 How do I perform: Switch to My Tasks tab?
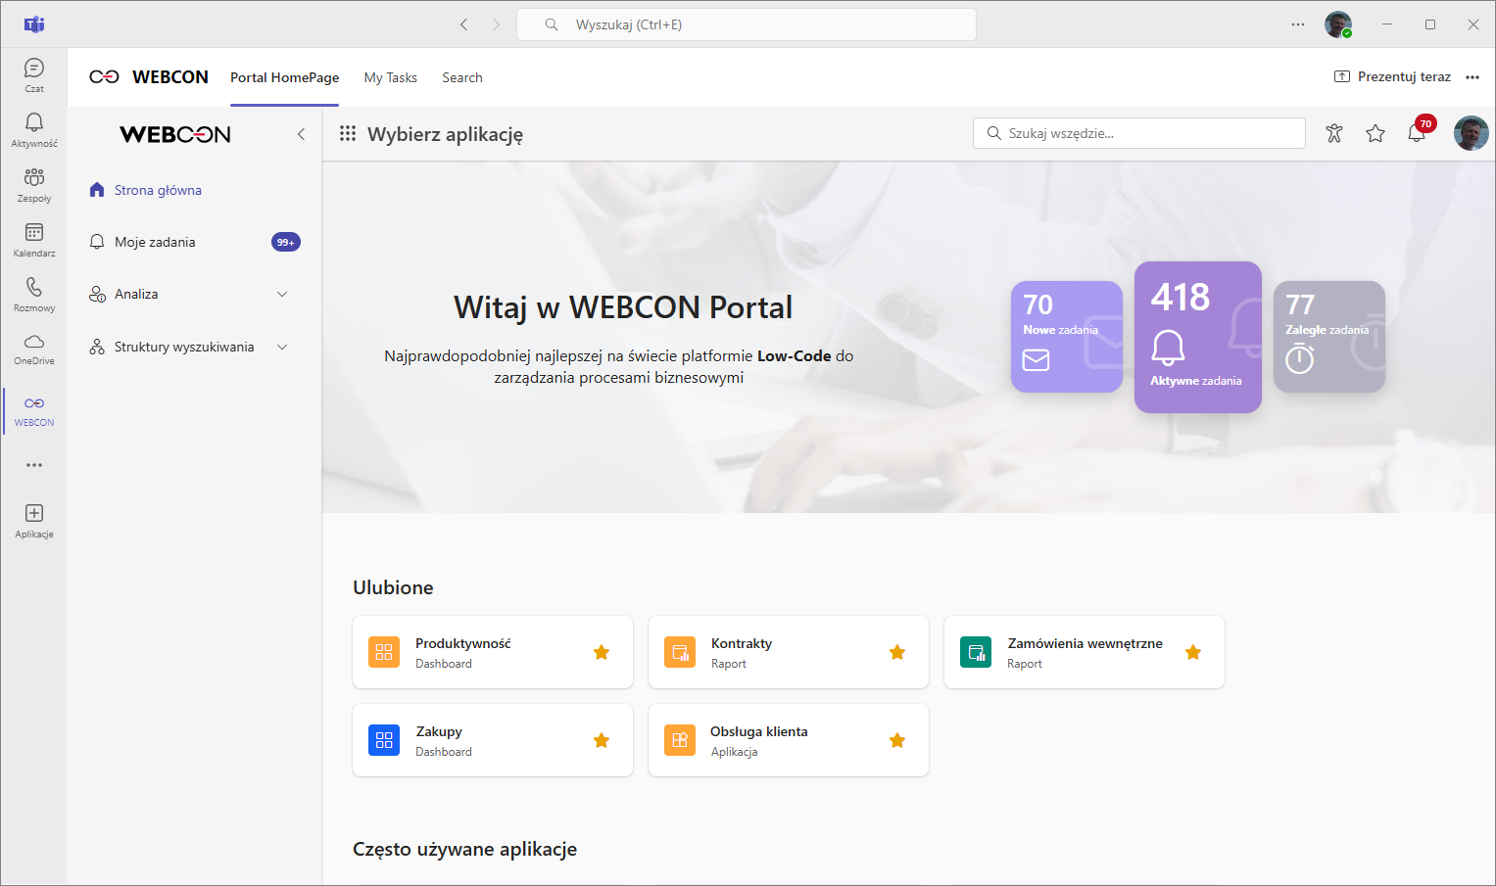coord(391,77)
